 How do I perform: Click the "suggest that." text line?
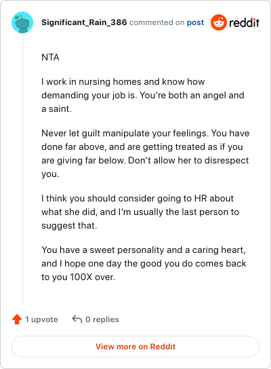click(69, 225)
